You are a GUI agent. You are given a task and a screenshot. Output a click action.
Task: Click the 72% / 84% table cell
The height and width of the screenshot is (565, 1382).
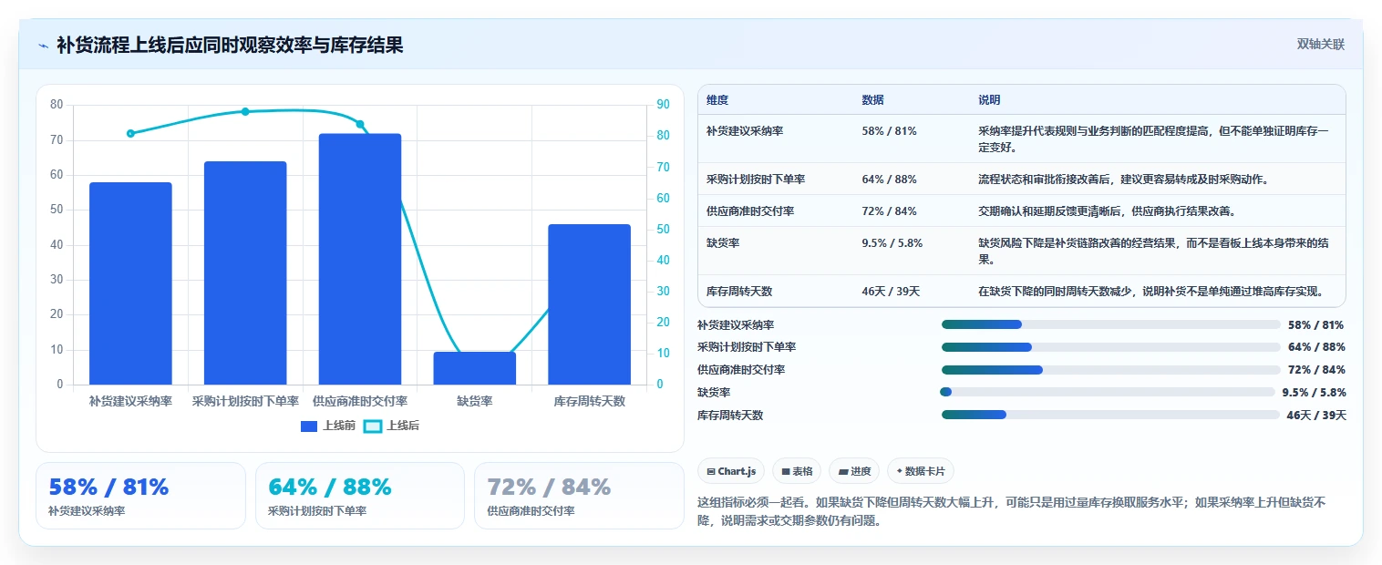(x=889, y=211)
